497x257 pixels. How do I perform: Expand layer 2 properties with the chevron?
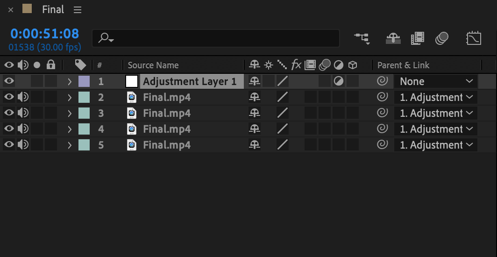click(70, 97)
